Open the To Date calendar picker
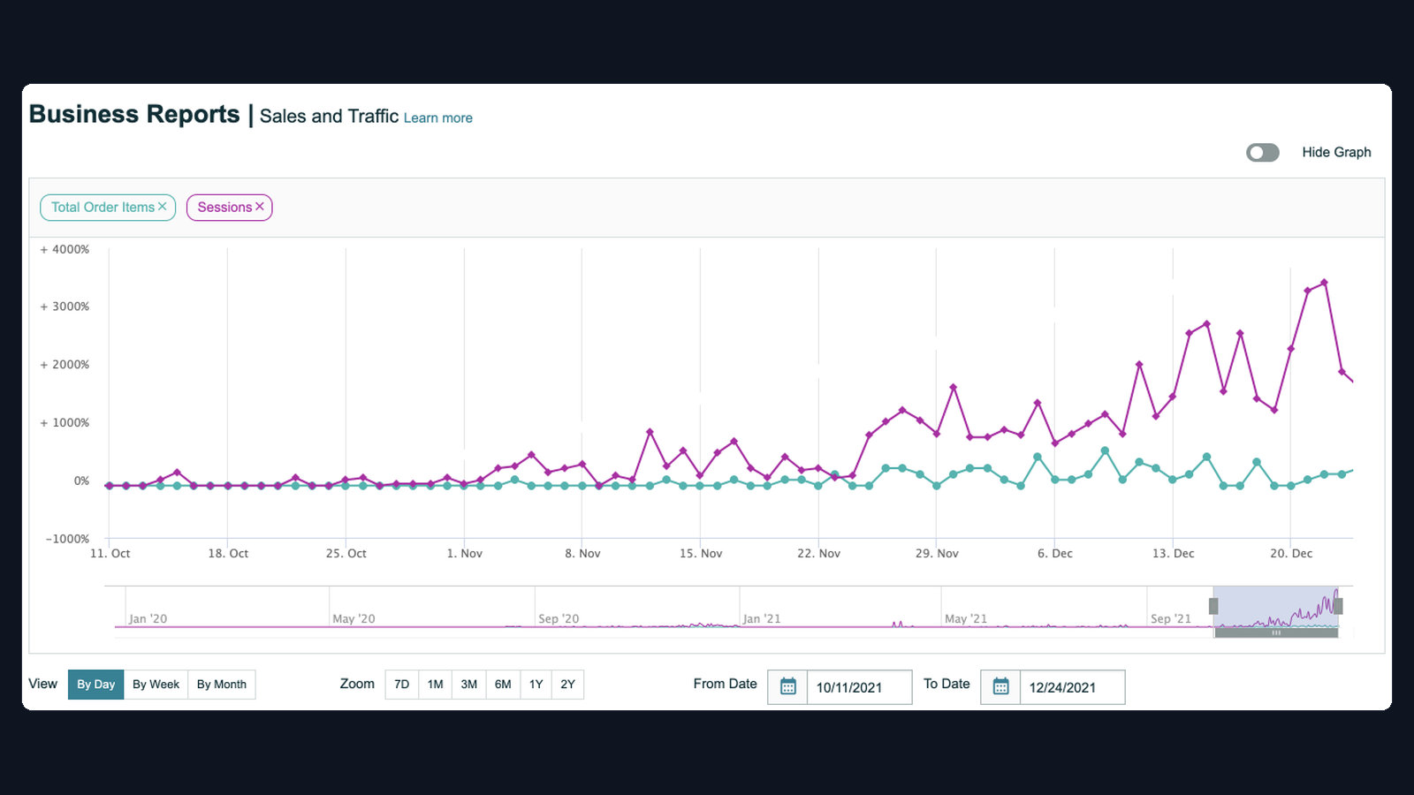This screenshot has height=795, width=1414. tap(1000, 686)
